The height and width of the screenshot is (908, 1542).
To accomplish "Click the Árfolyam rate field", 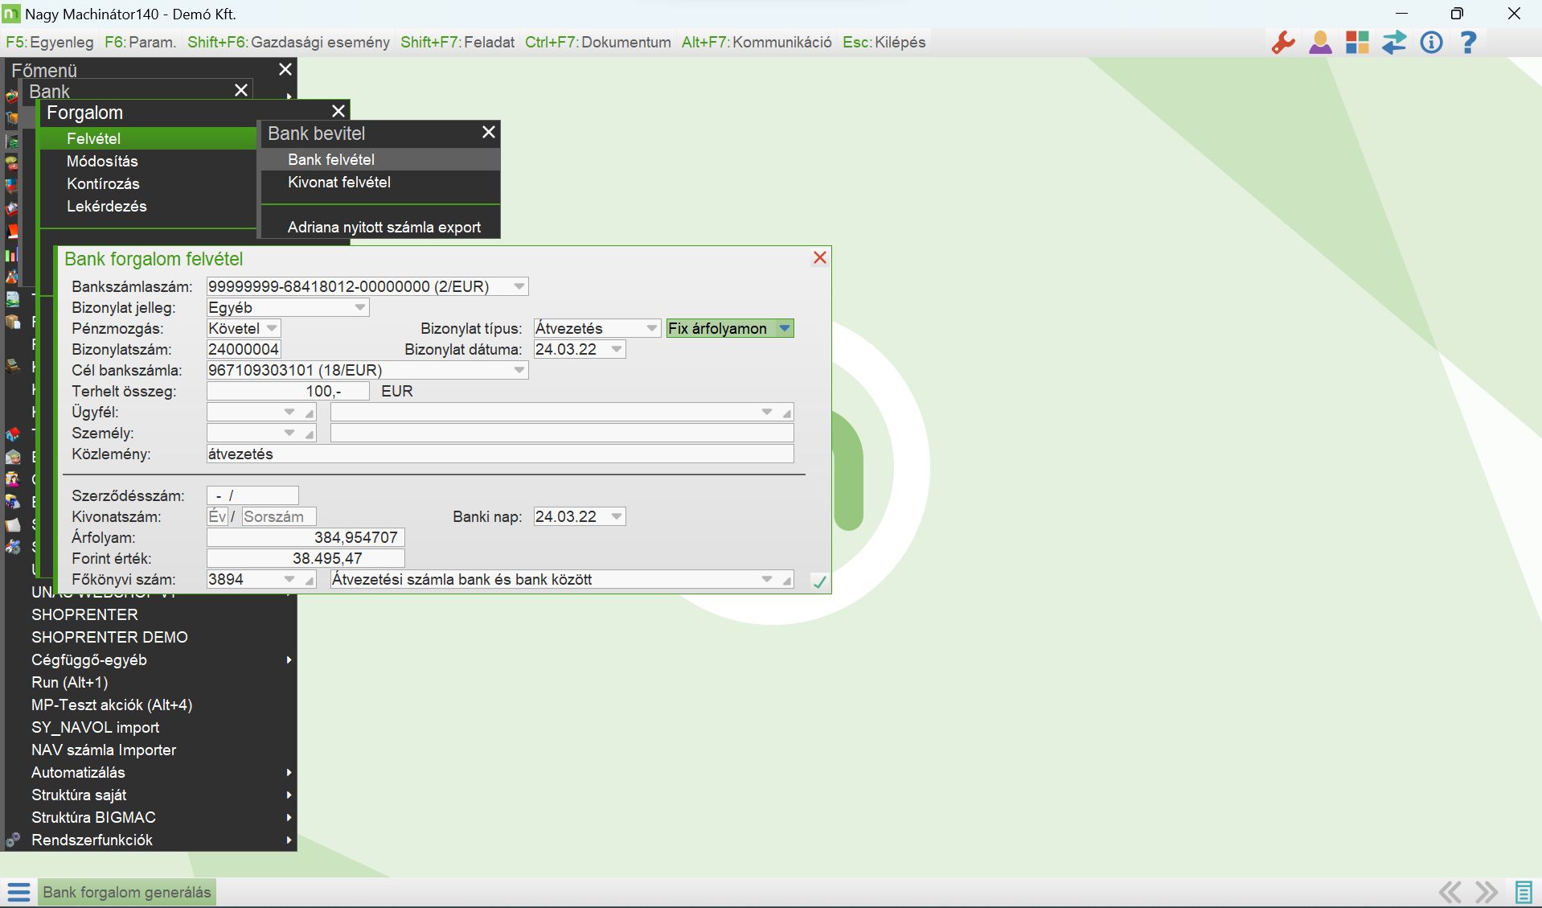I will 306,537.
